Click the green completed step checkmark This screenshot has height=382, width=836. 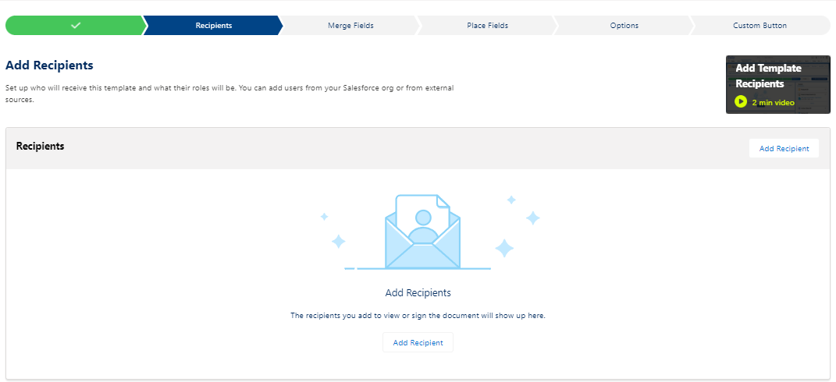[75, 26]
